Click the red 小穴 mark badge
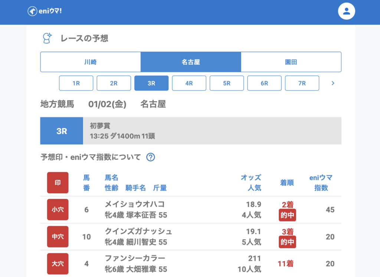Viewport: 380px width, 277px height. pyautogui.click(x=58, y=210)
